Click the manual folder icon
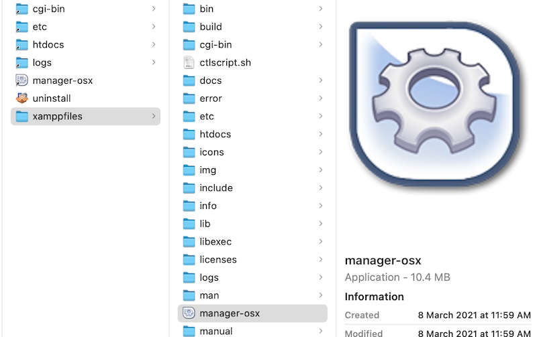This screenshot has height=337, width=537. (189, 331)
